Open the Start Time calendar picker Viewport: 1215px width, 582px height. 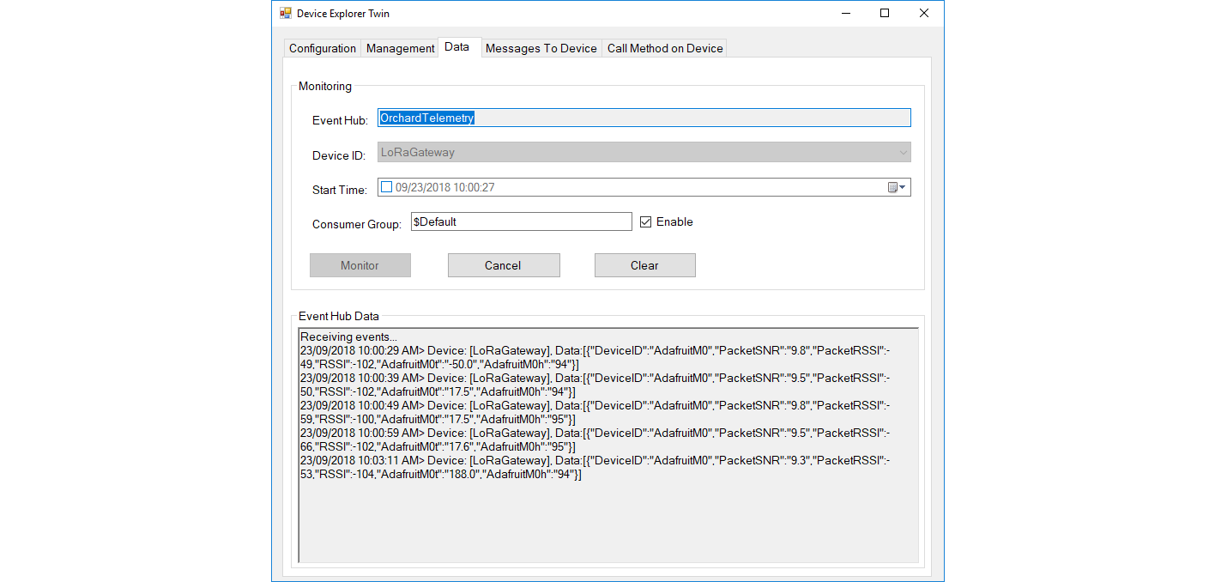click(x=897, y=187)
